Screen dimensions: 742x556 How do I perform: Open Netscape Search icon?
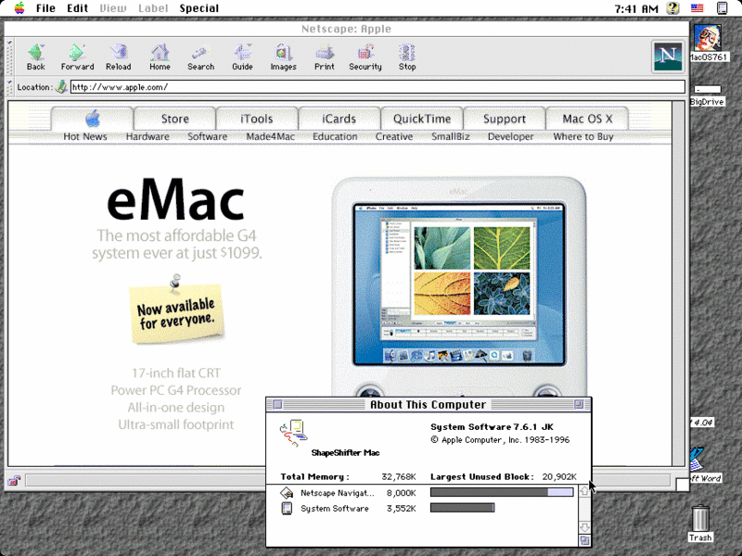click(200, 57)
